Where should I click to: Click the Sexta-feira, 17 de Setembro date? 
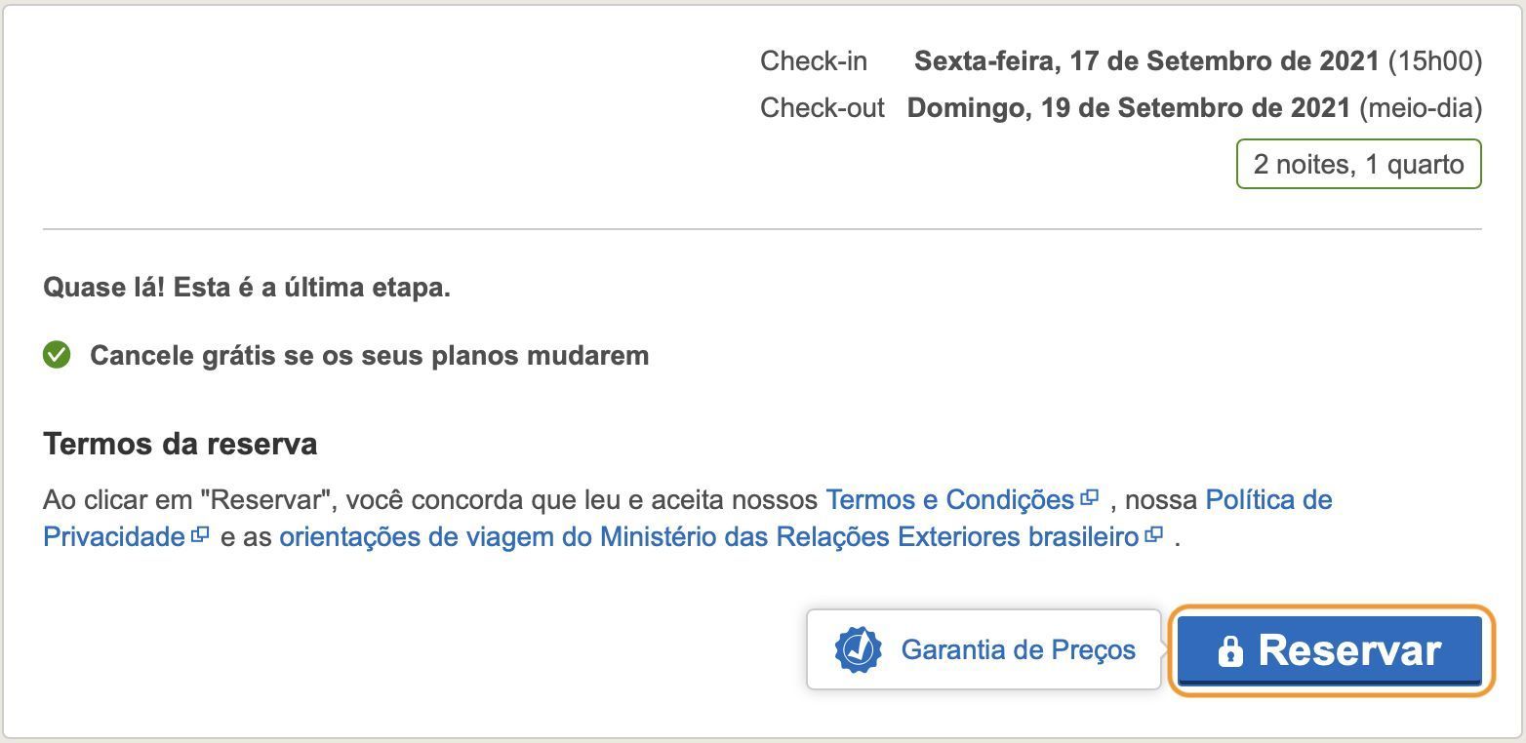[1146, 61]
